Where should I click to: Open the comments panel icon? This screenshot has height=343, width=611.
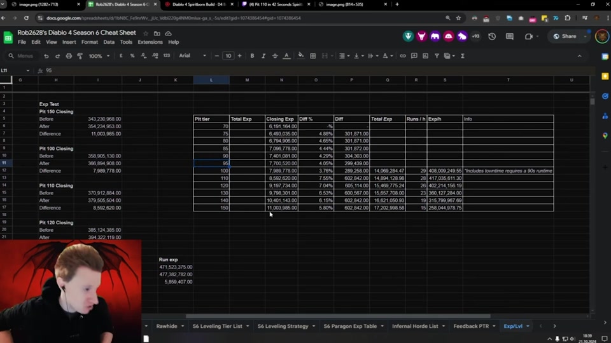(509, 36)
